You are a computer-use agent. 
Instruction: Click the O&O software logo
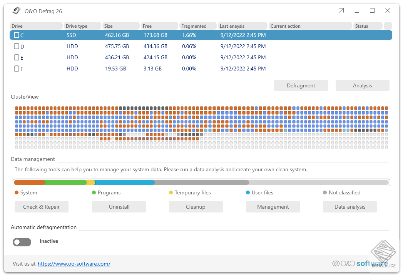360,263
